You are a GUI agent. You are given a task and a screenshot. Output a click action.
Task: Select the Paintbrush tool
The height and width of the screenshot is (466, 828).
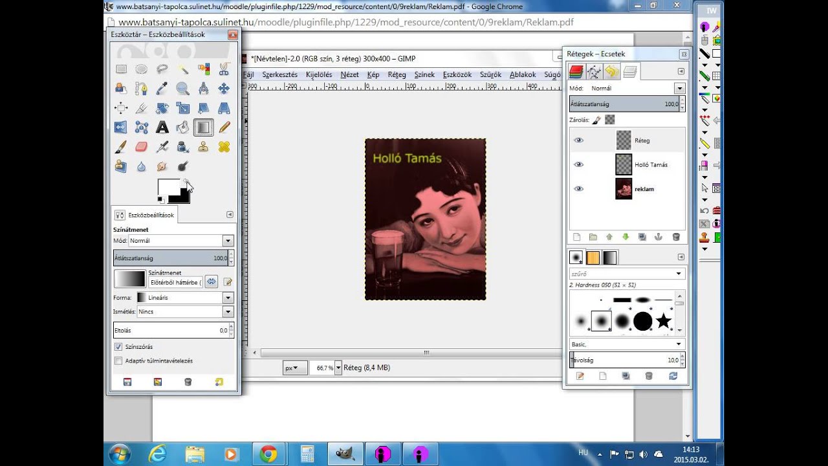point(121,147)
